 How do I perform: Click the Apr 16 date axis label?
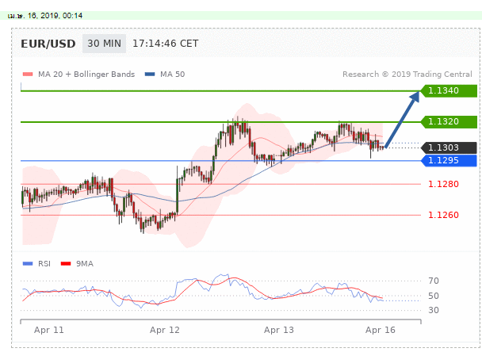tap(381, 330)
